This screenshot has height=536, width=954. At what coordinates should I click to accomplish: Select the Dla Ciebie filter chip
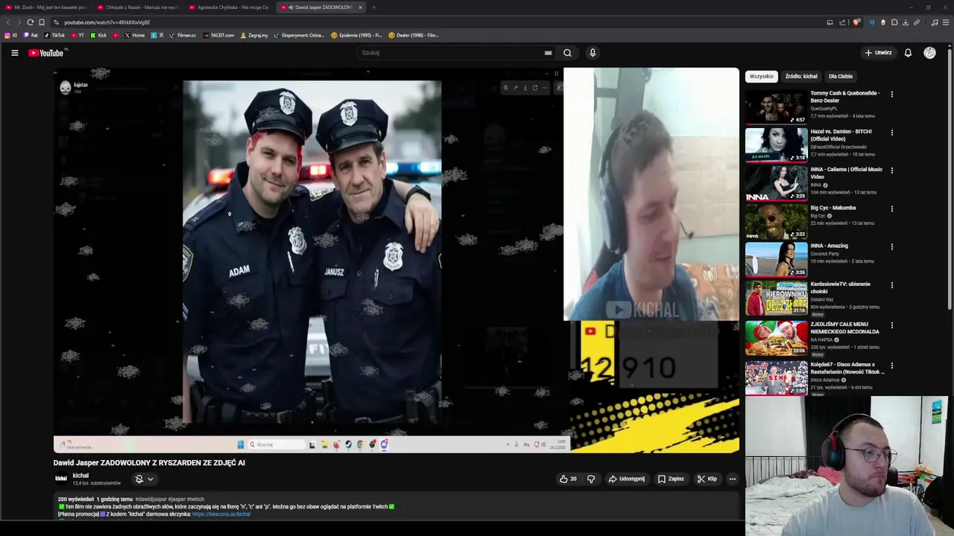pos(840,76)
